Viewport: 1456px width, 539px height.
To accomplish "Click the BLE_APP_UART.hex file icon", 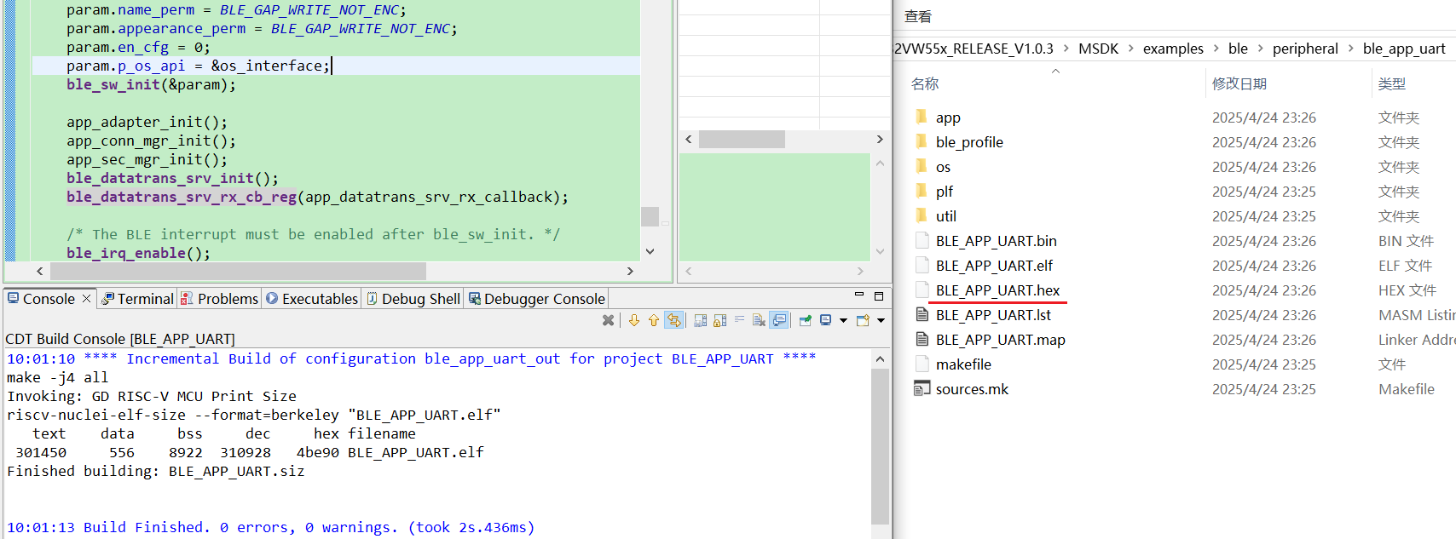I will (922, 290).
